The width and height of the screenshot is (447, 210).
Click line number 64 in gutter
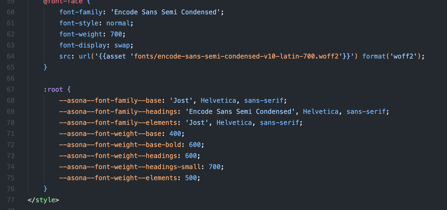11,56
